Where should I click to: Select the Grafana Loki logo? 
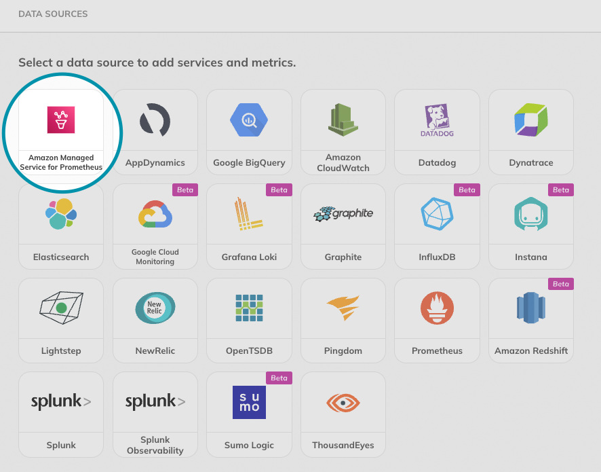pyautogui.click(x=249, y=214)
